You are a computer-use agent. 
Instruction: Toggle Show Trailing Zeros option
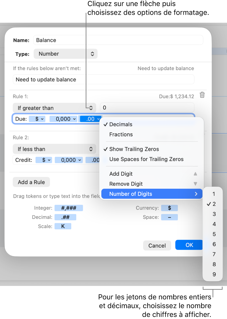point(134,149)
